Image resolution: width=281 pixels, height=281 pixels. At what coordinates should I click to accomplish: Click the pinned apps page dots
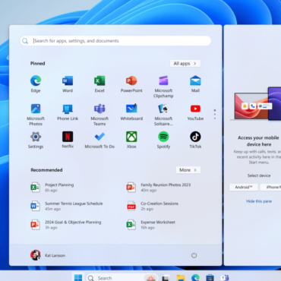215,114
